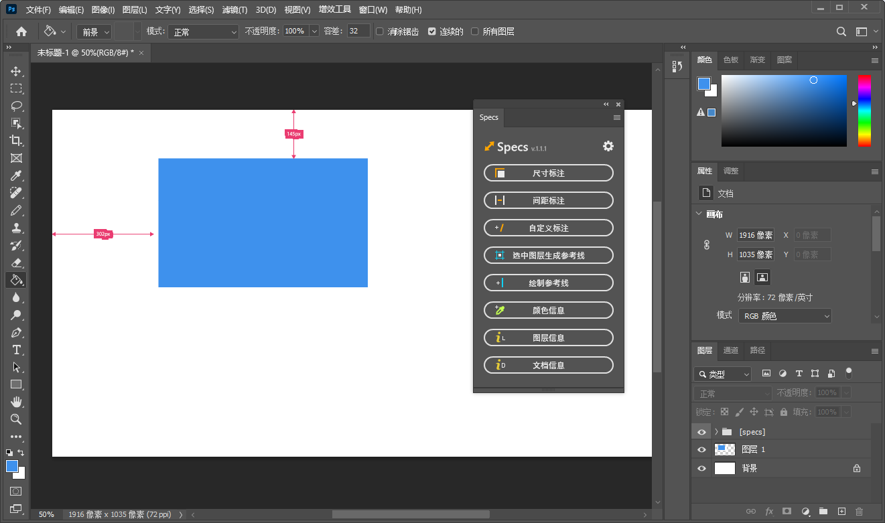The width and height of the screenshot is (885, 523).
Task: Click the 文档信息 button
Action: 548,365
